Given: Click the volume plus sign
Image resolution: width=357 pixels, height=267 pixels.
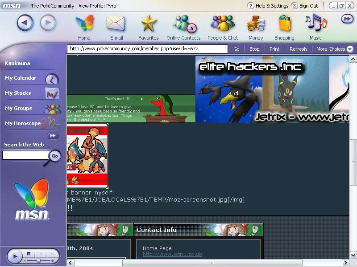Looking at the screenshot, I should [x=53, y=261].
